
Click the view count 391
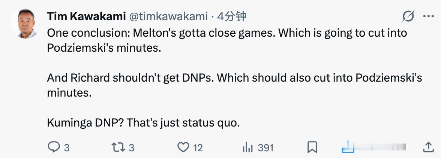pyautogui.click(x=265, y=148)
